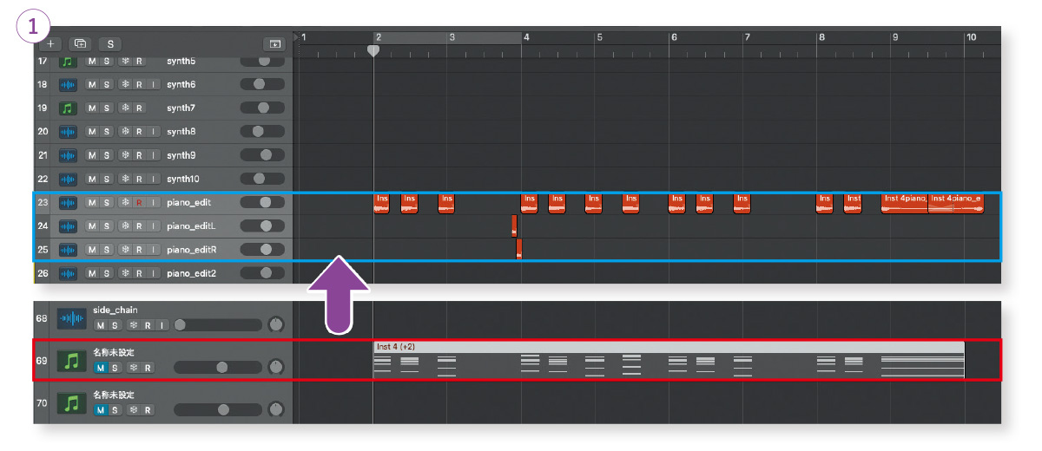
Task: Solo the synth7 track
Action: click(106, 108)
